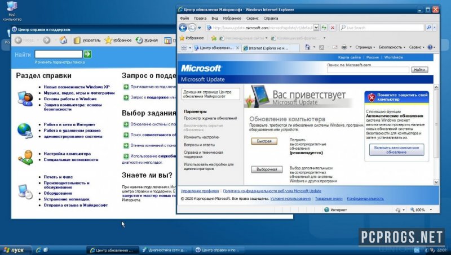Click Back arrow in Internet Explorer
Viewport: 451px width, 255px height.
click(x=183, y=28)
